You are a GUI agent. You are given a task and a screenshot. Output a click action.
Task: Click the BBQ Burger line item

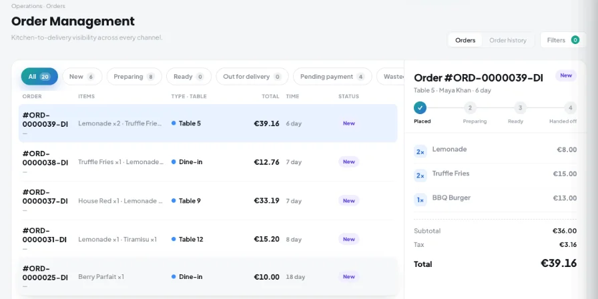tap(495, 200)
